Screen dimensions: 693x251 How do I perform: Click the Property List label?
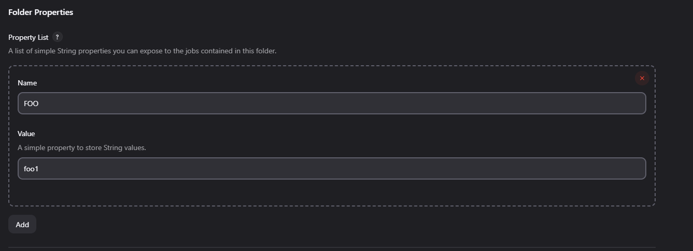point(28,38)
